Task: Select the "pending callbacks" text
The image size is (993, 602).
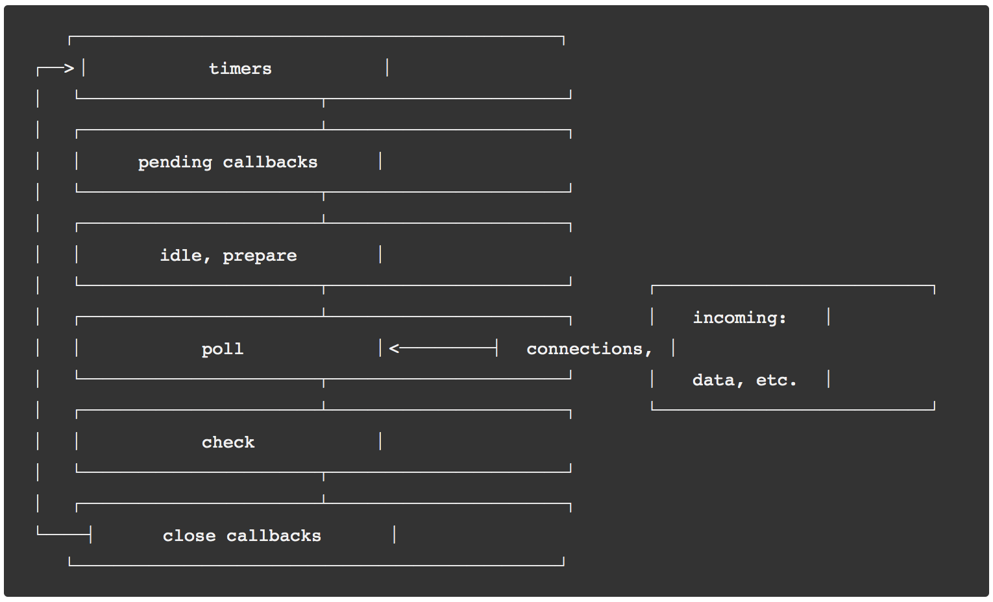Action: coord(228,162)
